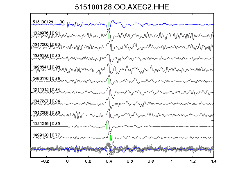Select the trace label 1328976 | 0.91
The height and width of the screenshot is (177, 236).
pyautogui.click(x=46, y=33)
